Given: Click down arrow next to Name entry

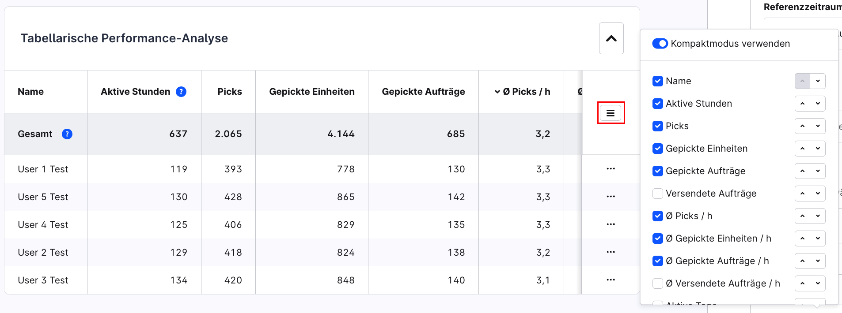Looking at the screenshot, I should pos(818,81).
